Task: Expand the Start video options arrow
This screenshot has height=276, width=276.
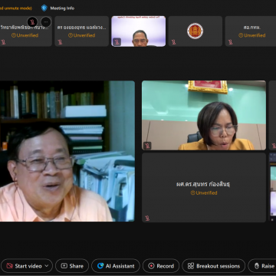Action: point(47,266)
